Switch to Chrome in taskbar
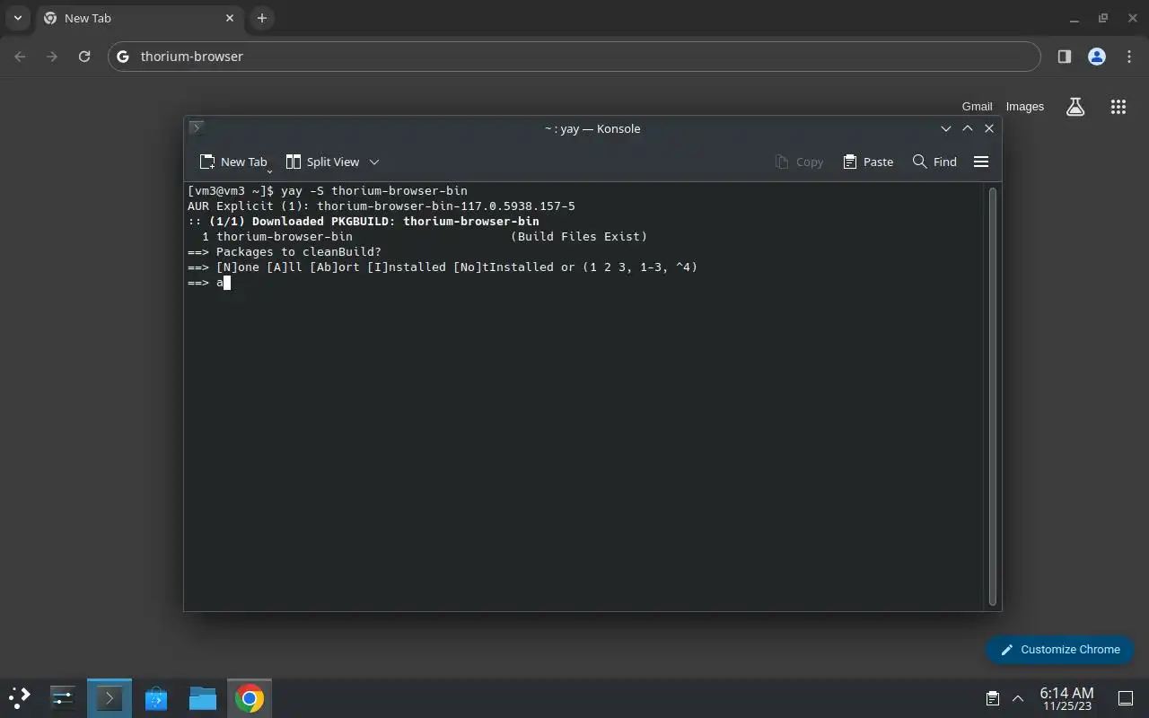Viewport: 1149px width, 718px height. pos(250,697)
